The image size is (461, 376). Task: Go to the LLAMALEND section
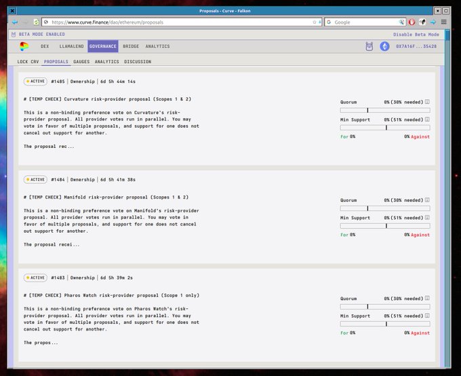(x=71, y=46)
